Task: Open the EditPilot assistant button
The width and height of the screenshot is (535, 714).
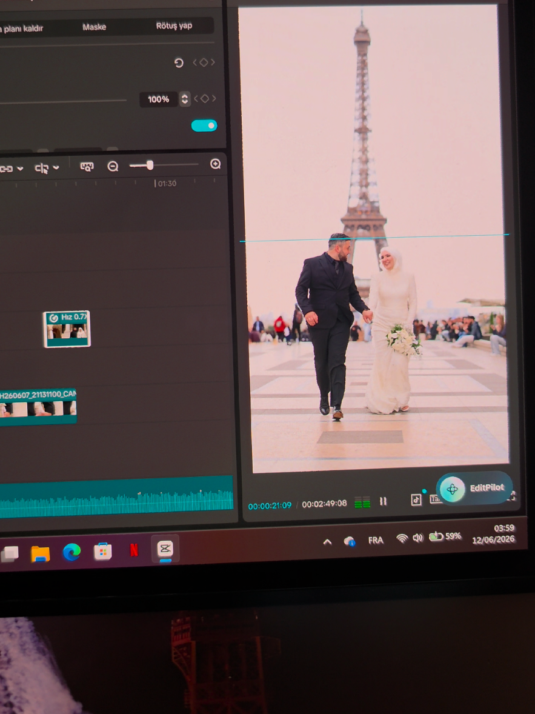Action: [474, 489]
